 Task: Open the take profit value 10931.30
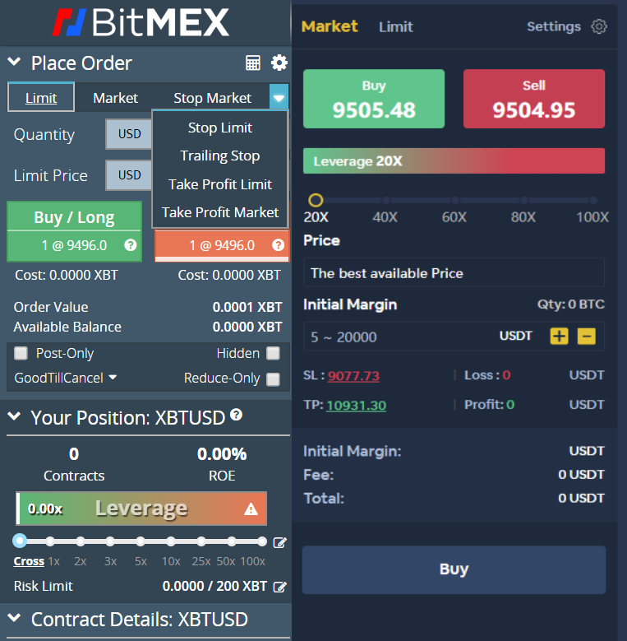(x=357, y=406)
